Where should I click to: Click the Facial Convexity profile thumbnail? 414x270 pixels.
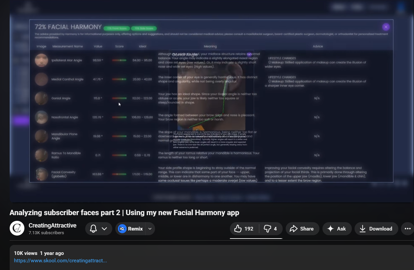(41, 174)
